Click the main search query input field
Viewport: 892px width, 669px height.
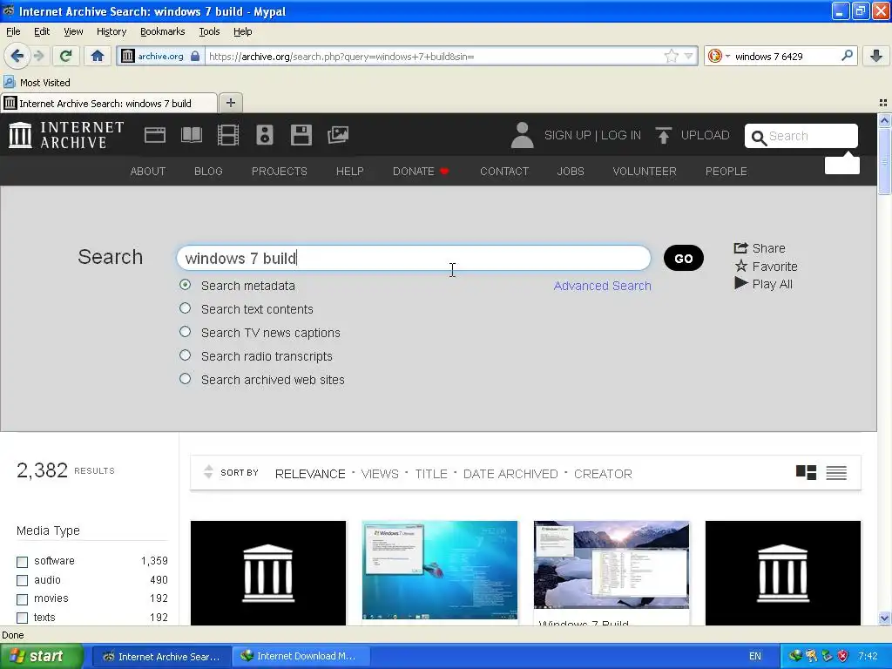pos(414,258)
